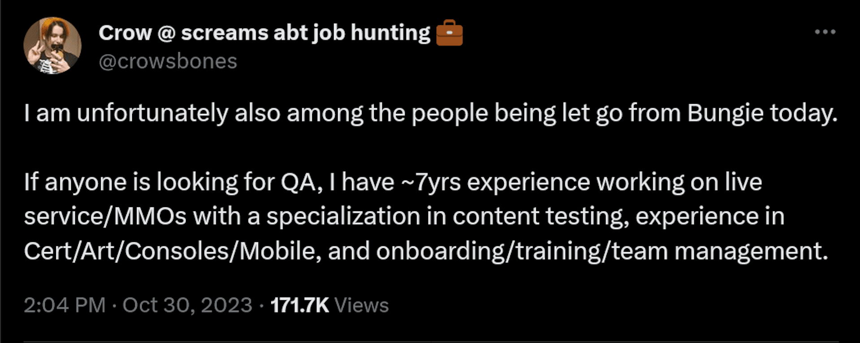Click the 'screams abt job hunting' name text
This screenshot has height=343, width=860.
(x=305, y=33)
